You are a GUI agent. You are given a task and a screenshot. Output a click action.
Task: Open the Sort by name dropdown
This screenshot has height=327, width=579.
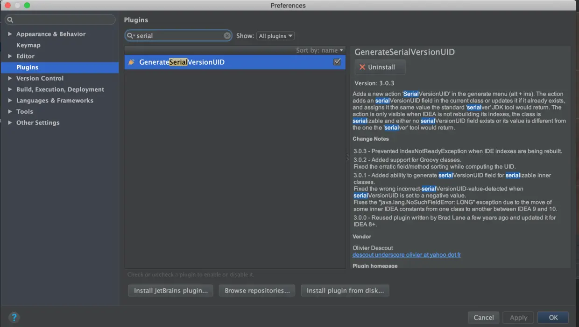point(319,50)
